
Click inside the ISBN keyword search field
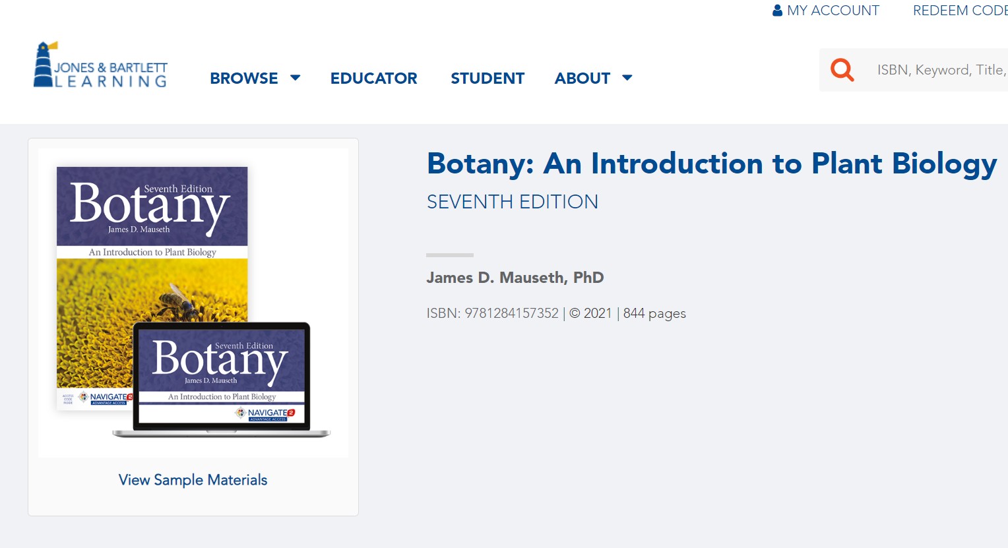(937, 69)
